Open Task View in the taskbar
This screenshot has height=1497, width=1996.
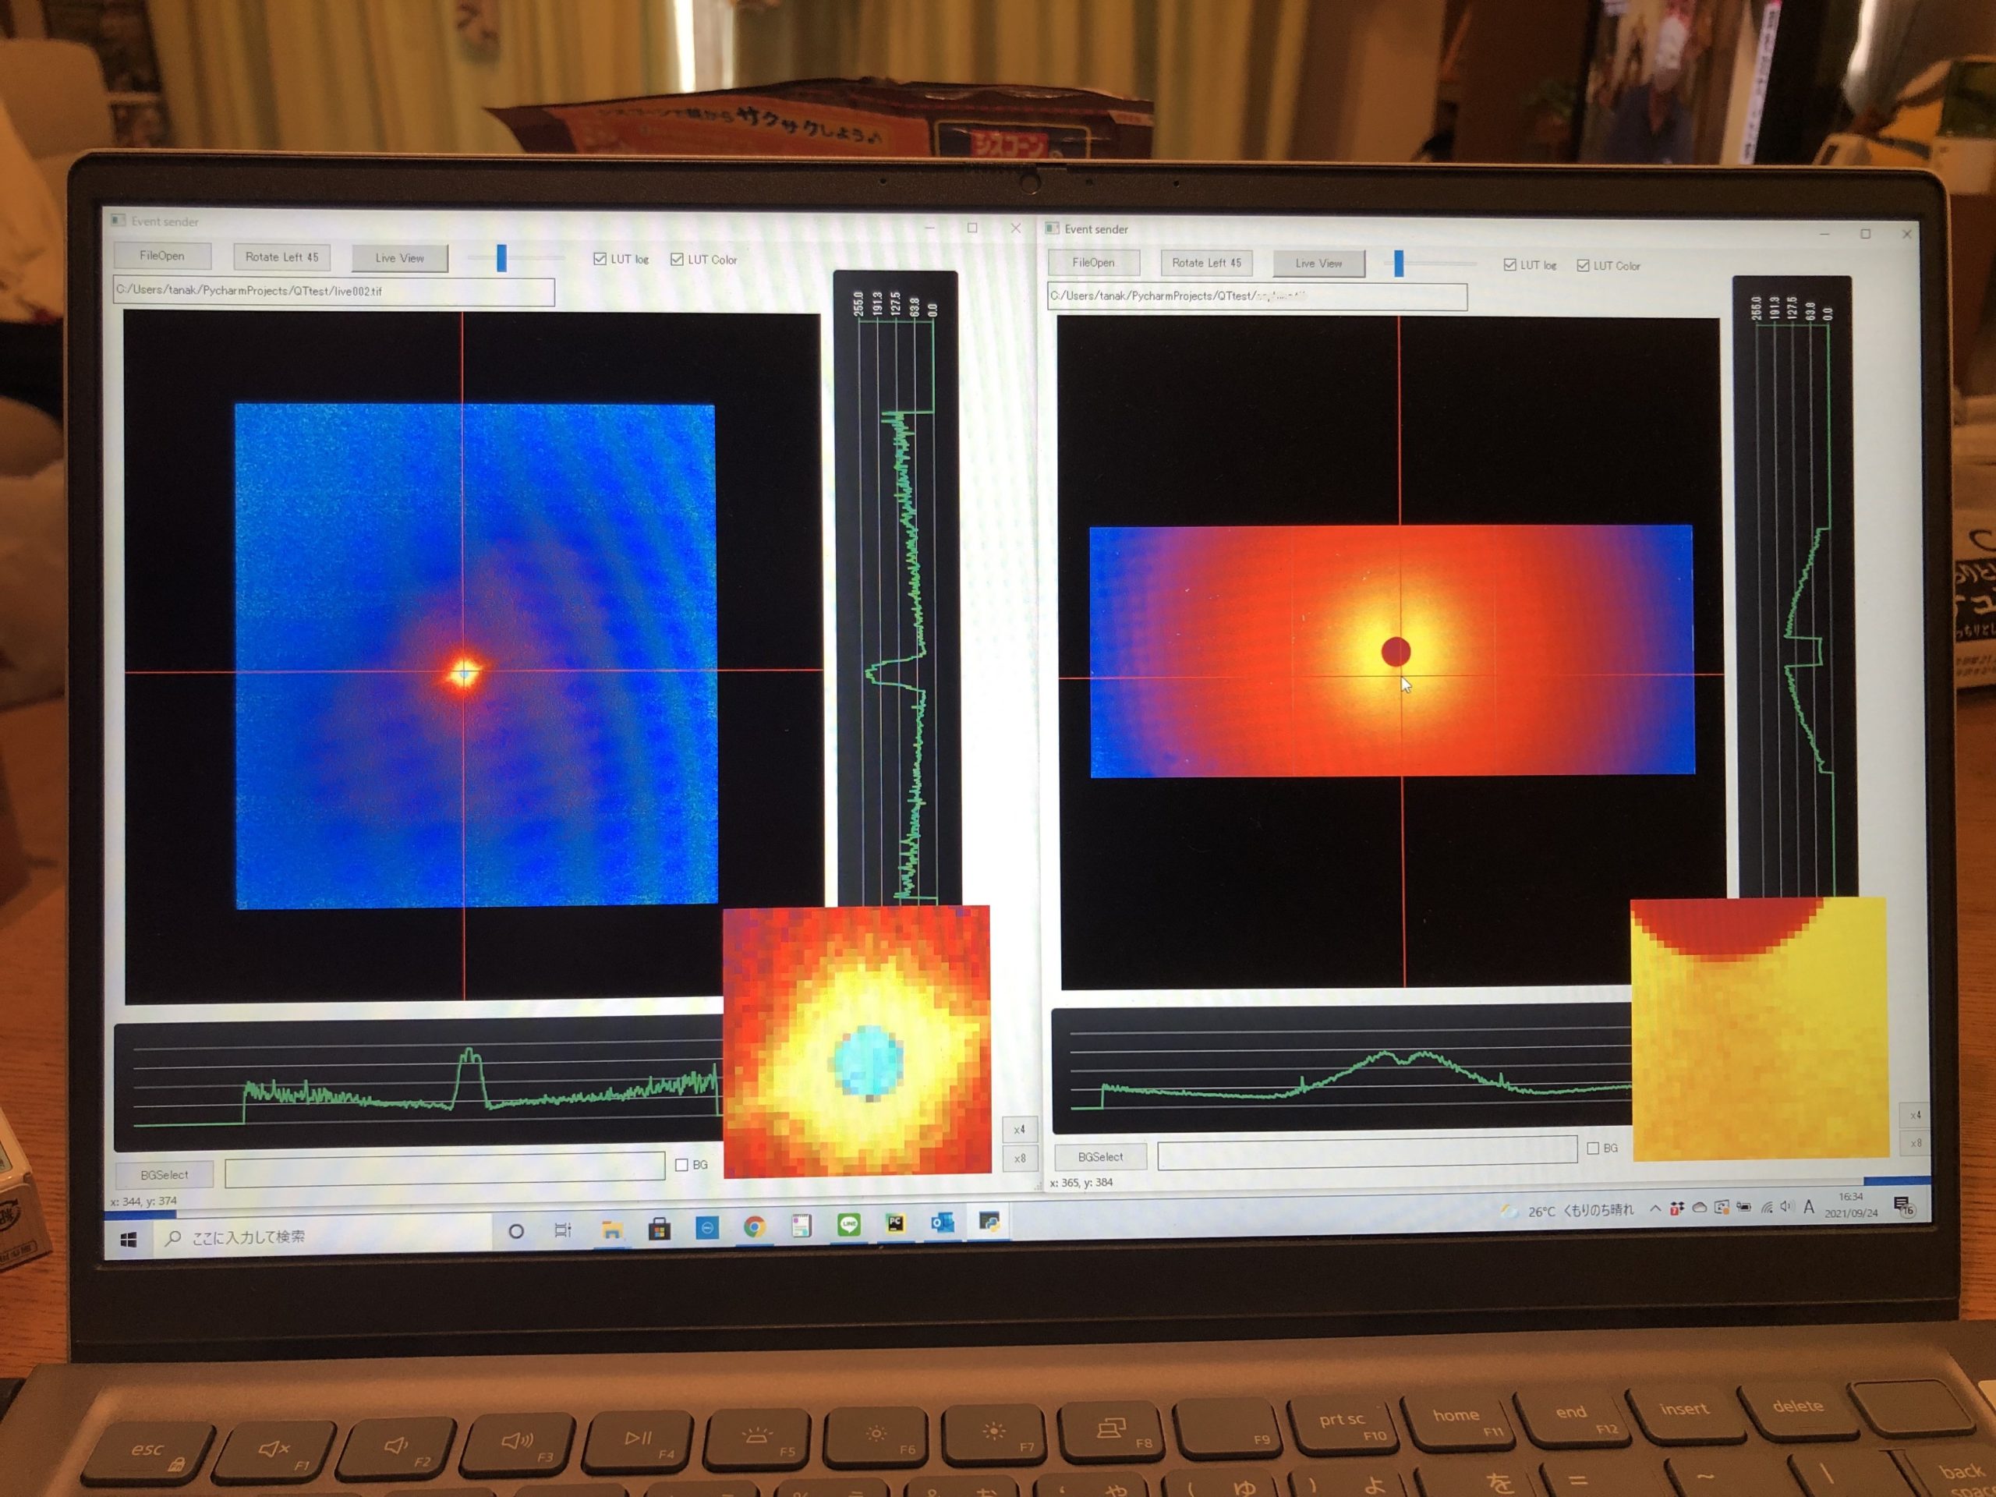click(x=563, y=1230)
